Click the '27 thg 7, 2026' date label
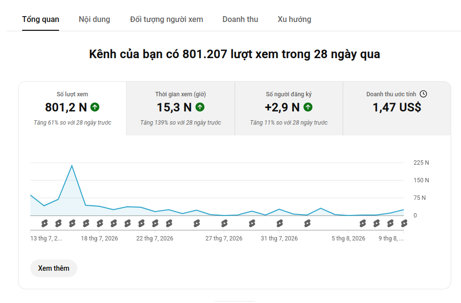 tap(224, 238)
